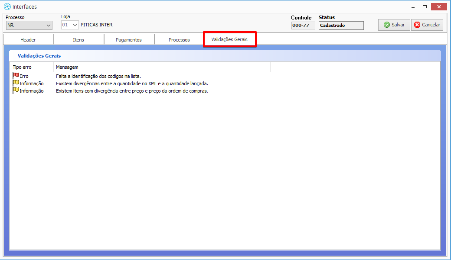Click the yellow flag on price divergence row
451x260 pixels.
tap(16, 90)
